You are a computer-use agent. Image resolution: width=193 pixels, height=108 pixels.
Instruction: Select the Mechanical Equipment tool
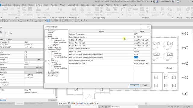tap(74, 11)
